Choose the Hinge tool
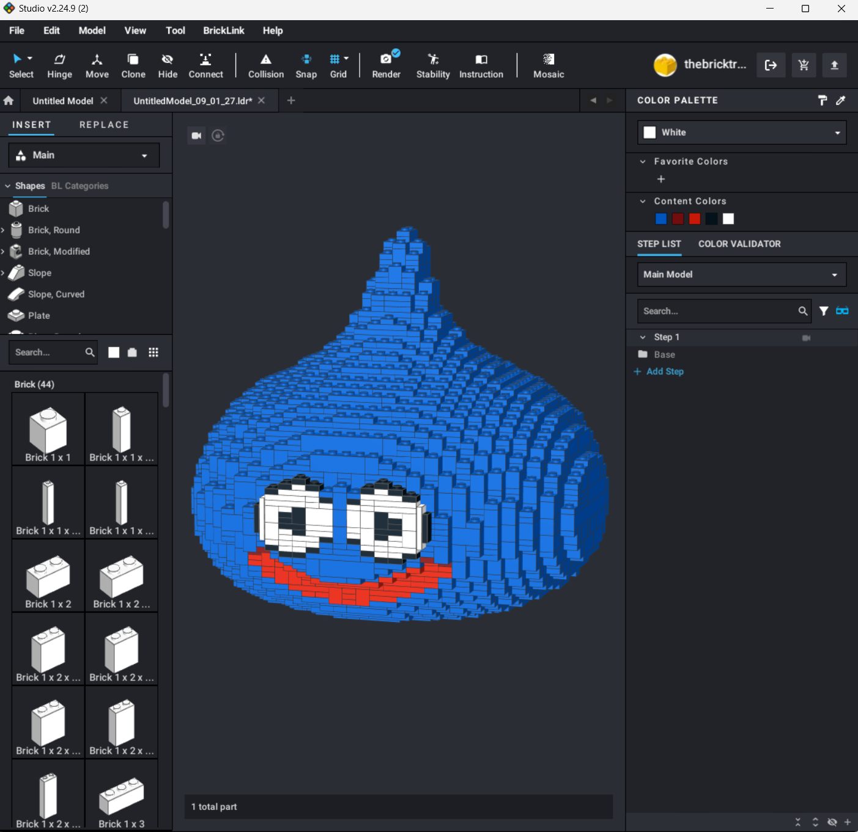 pyautogui.click(x=59, y=65)
